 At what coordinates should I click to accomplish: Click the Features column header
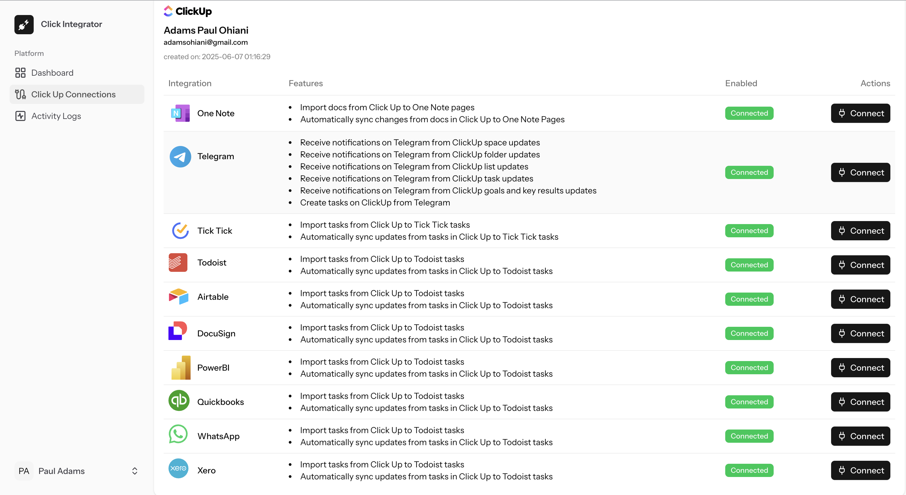(306, 83)
